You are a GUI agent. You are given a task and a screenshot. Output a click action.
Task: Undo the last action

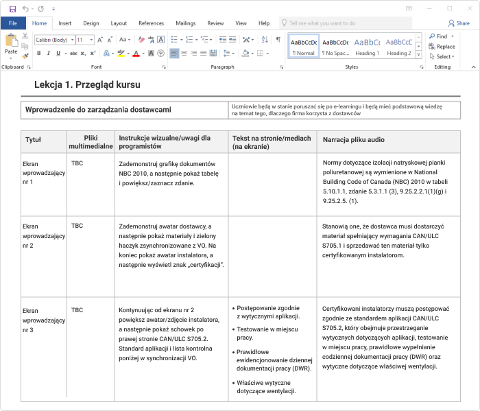tap(25, 9)
